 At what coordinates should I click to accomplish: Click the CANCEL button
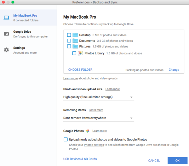pos(154,161)
